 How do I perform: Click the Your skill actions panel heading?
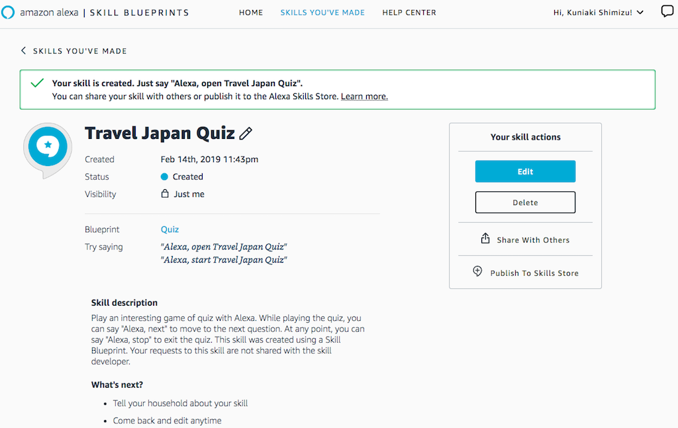[525, 137]
